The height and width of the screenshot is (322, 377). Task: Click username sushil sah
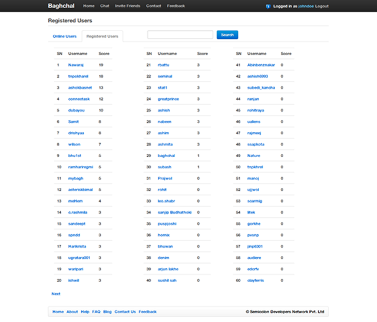[x=167, y=280]
